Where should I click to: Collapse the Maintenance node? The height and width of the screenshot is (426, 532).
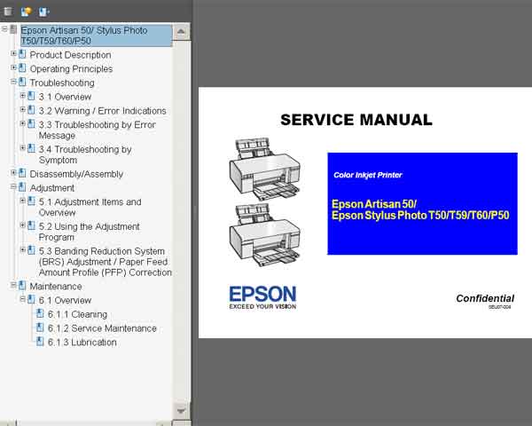[13, 285]
